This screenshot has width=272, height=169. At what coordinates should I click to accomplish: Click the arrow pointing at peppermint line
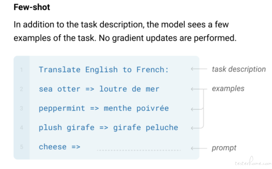(197, 109)
